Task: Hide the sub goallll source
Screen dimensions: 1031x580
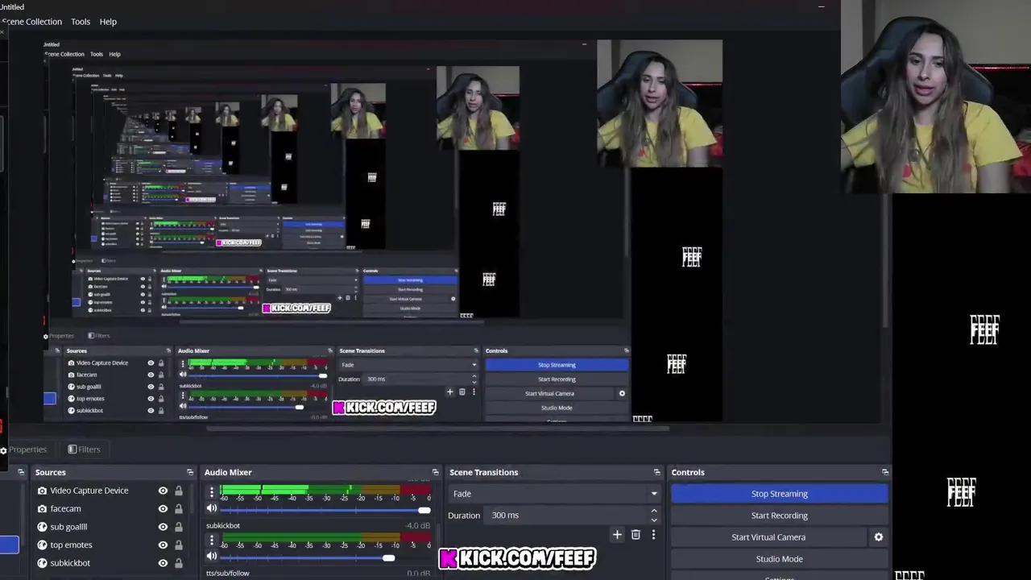Action: point(163,527)
